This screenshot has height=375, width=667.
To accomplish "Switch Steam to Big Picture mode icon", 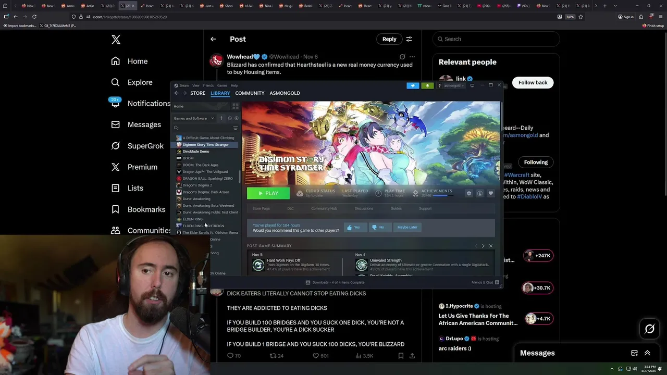I will pyautogui.click(x=472, y=85).
